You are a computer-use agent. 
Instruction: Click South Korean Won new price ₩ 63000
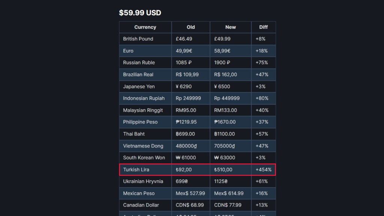tap(225, 158)
